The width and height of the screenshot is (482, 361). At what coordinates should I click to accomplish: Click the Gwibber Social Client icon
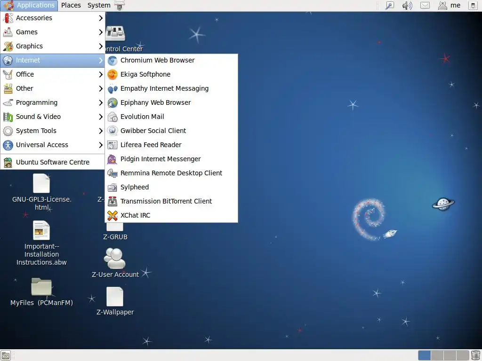(112, 131)
